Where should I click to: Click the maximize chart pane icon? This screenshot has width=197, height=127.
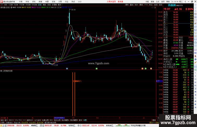[155, 8]
